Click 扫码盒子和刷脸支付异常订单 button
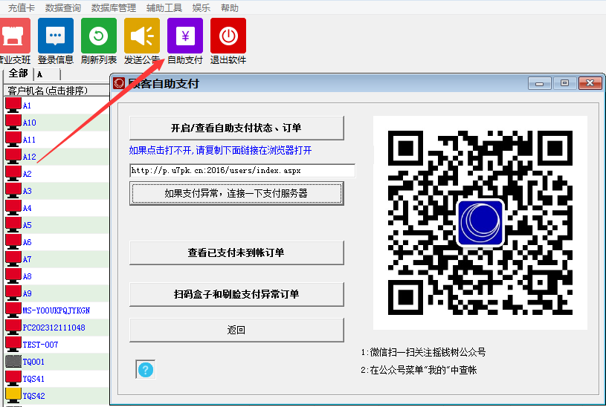Screen dimensions: 606x407 236,294
